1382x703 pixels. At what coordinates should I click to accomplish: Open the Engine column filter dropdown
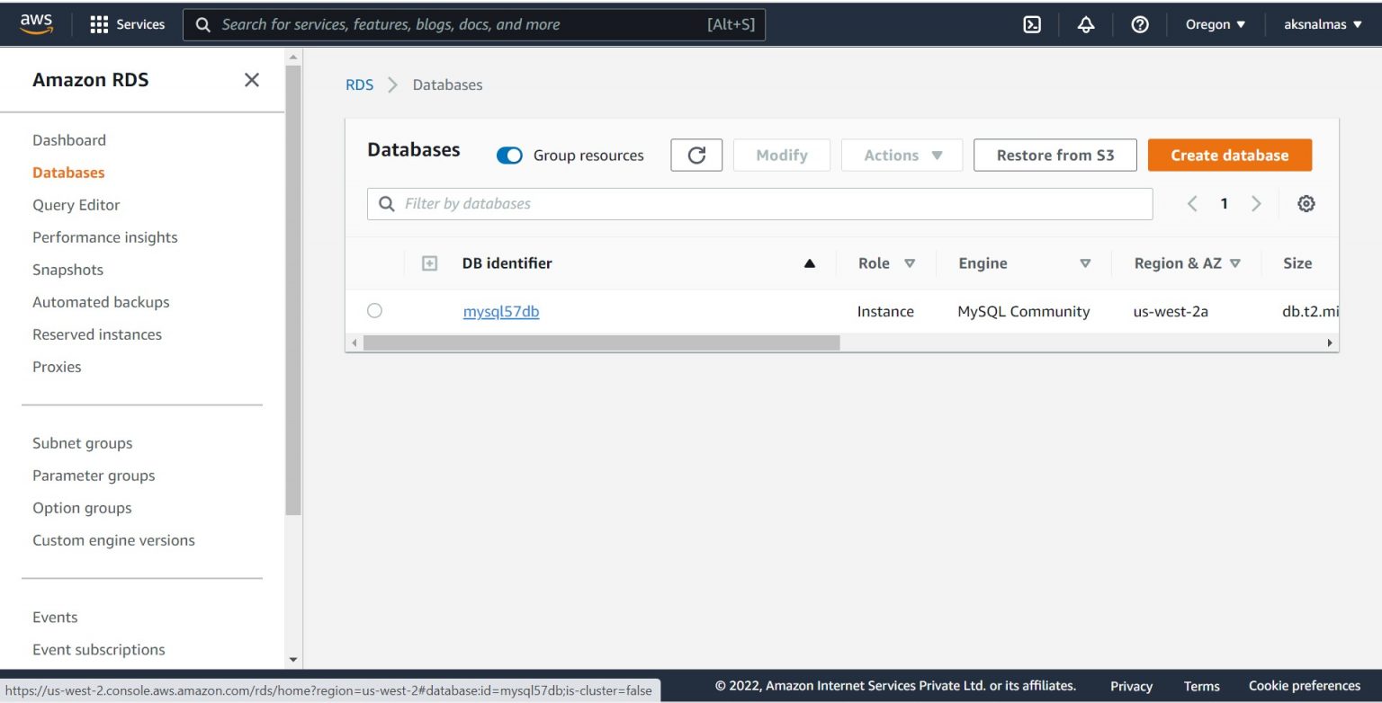point(1086,263)
